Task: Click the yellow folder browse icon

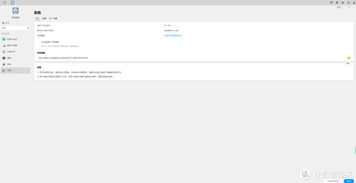Action: click(x=349, y=58)
